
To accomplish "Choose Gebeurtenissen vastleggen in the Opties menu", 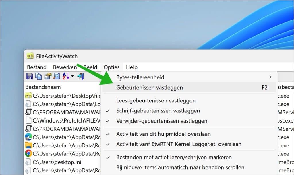I will 189,87.
